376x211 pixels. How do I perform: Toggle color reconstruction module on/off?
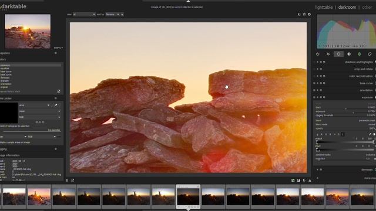click(x=314, y=76)
